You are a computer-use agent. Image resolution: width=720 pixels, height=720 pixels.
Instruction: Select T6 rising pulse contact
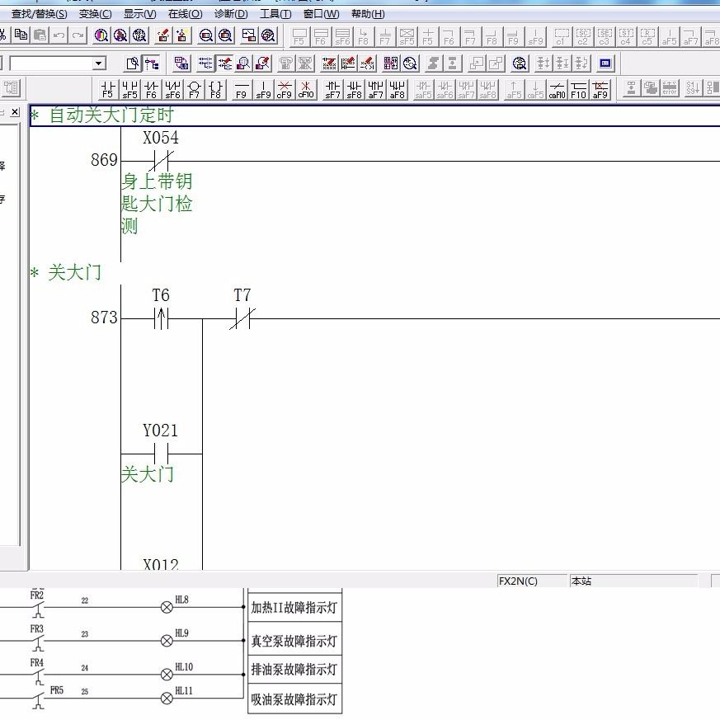(161, 318)
